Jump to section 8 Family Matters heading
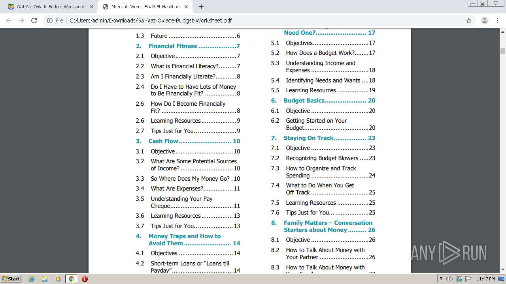Screen dimensions: 506x284 [x=323, y=226]
